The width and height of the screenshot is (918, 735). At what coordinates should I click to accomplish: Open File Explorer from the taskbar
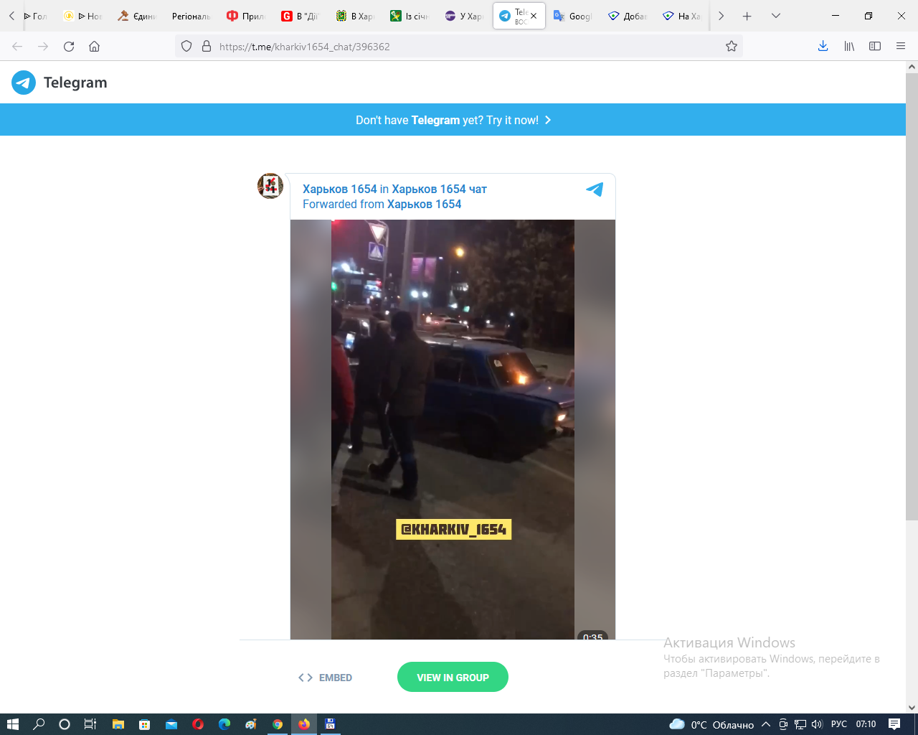coord(118,724)
